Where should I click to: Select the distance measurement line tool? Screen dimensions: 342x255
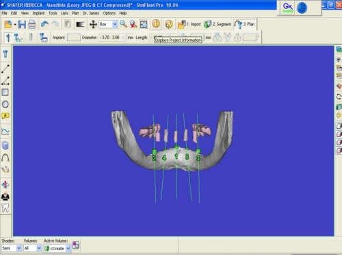5,69
